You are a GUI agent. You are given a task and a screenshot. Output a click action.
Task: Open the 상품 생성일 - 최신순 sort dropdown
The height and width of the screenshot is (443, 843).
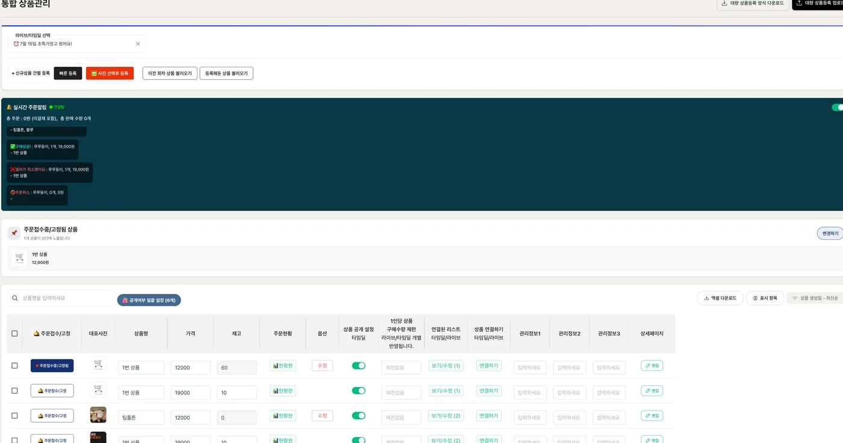pos(815,298)
